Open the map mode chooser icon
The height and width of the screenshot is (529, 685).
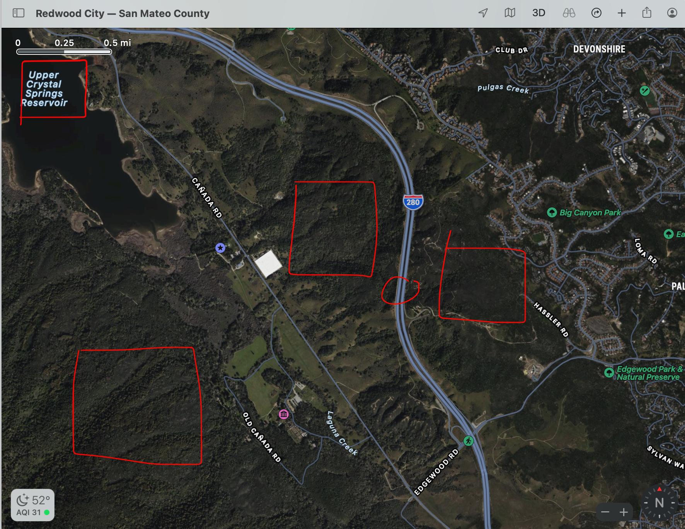(x=510, y=13)
